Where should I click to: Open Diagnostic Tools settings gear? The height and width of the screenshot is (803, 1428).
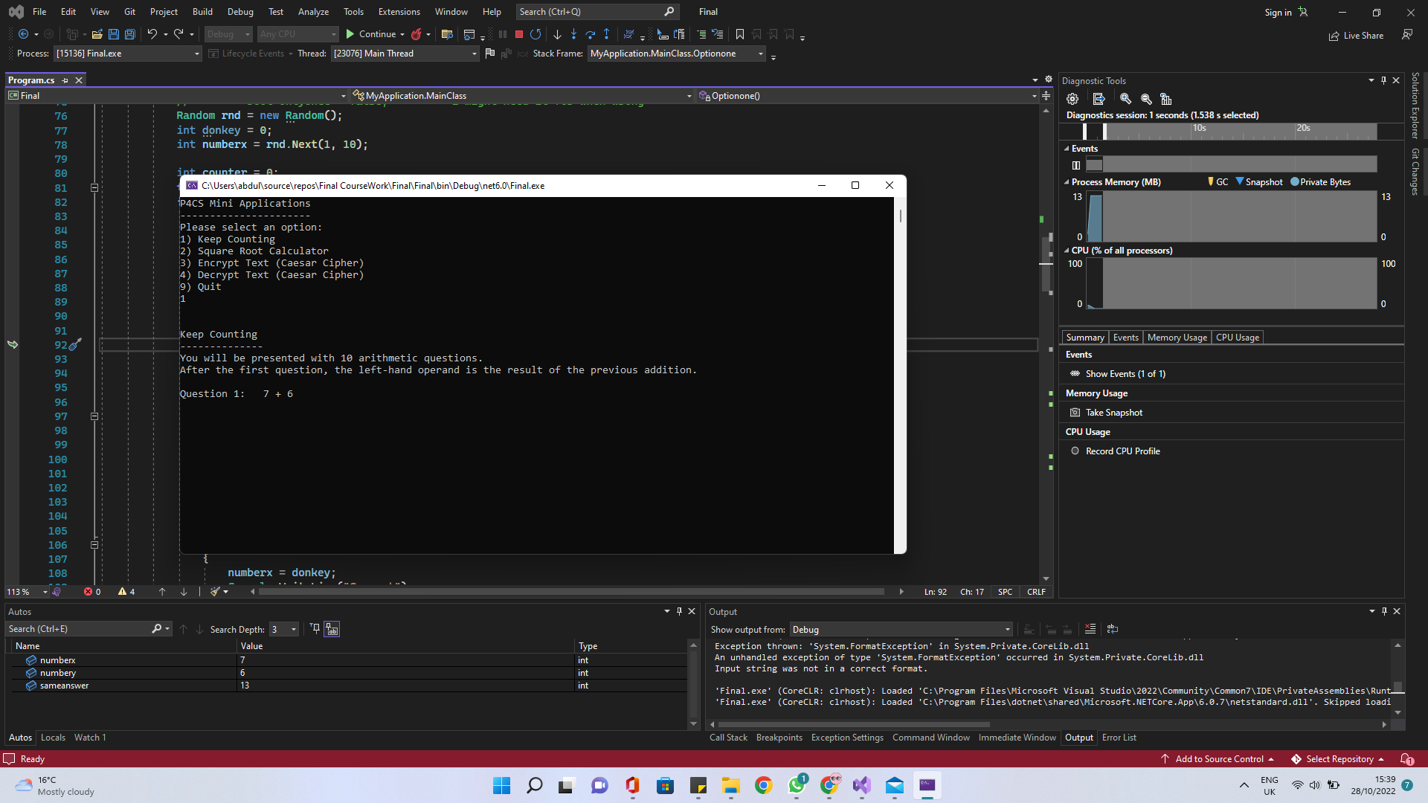point(1072,99)
